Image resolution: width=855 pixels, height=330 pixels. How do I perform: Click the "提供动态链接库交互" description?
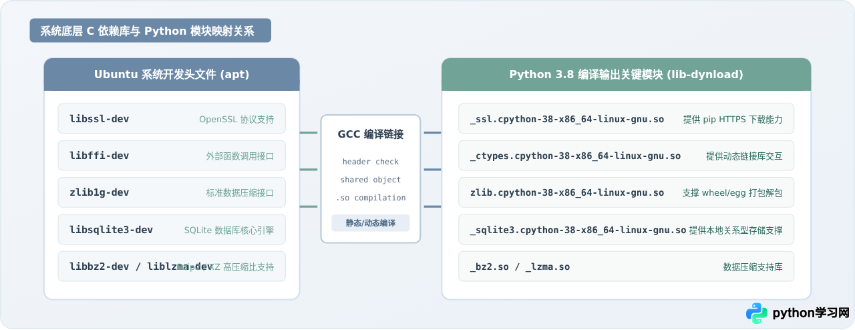click(744, 156)
